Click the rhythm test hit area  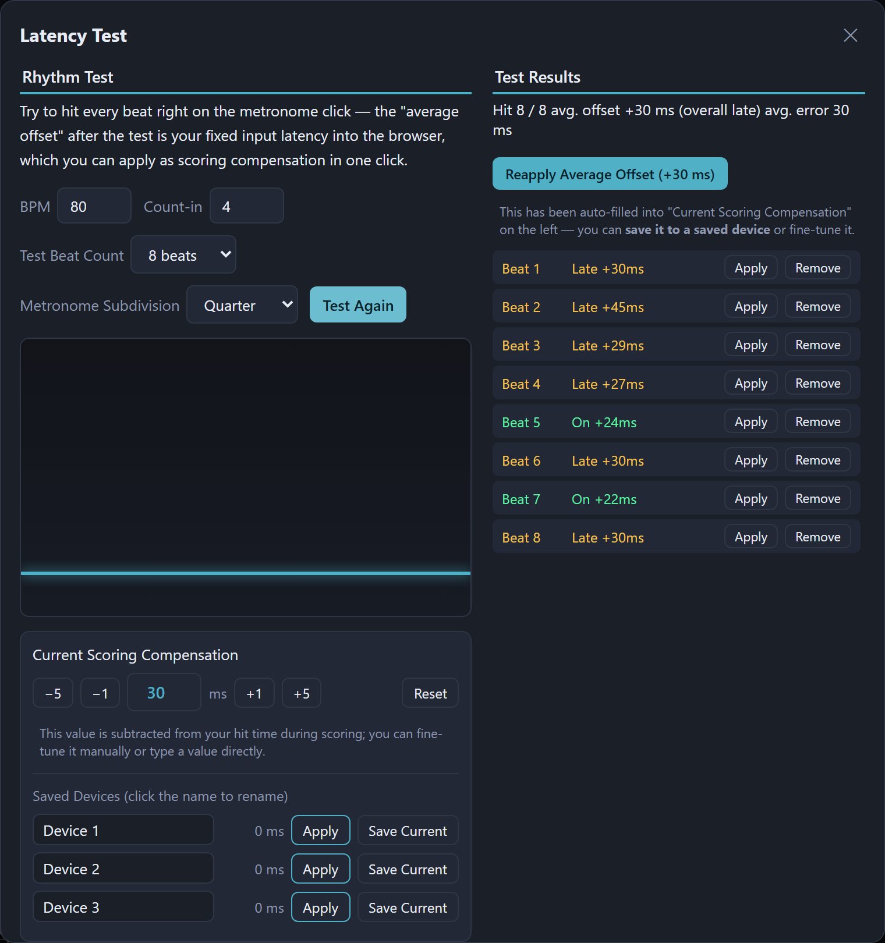246,477
